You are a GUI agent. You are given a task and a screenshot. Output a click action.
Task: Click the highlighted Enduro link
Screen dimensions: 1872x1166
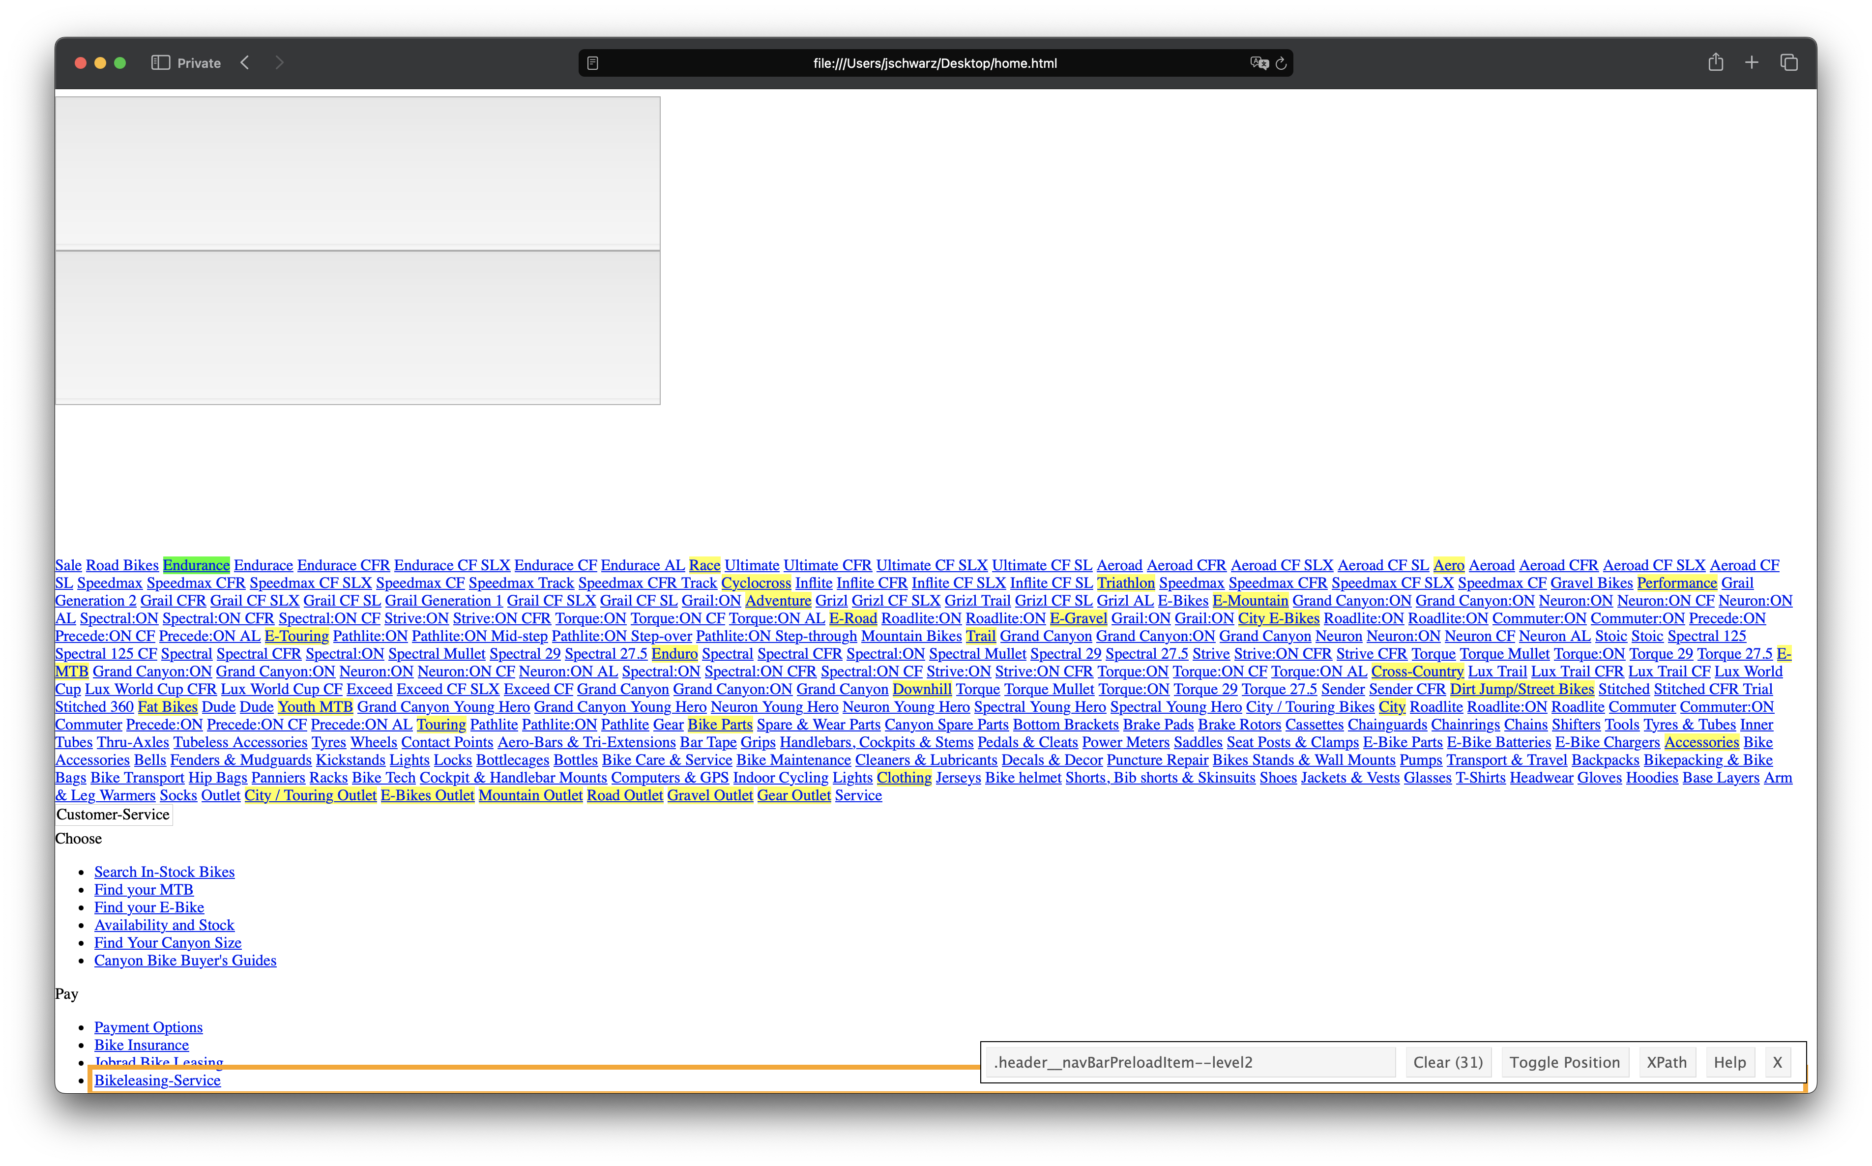coord(674,654)
